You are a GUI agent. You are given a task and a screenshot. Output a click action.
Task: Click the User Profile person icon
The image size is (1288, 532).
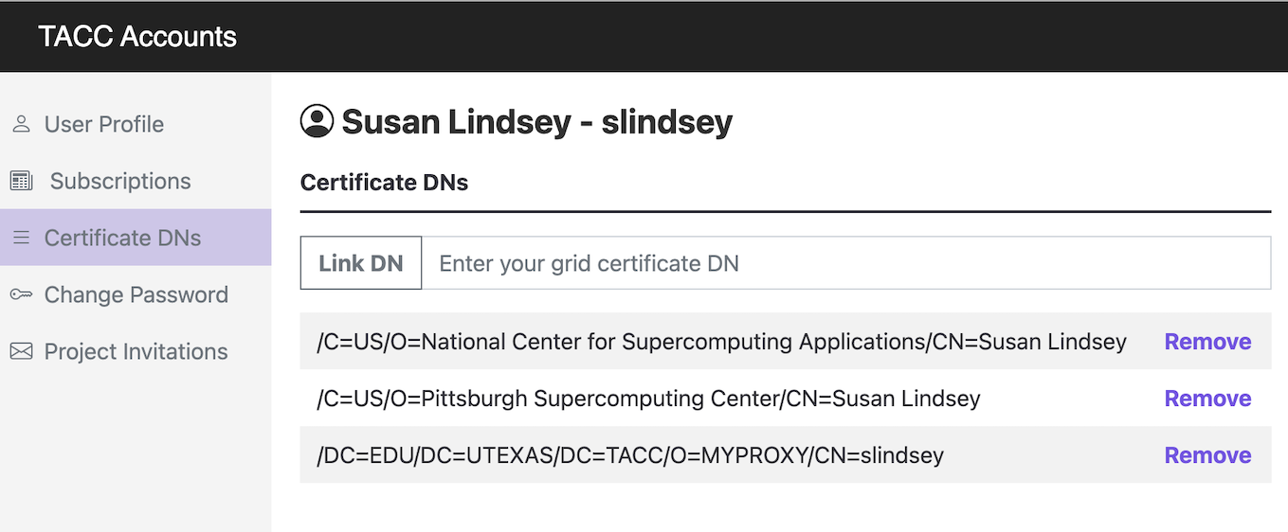(21, 124)
